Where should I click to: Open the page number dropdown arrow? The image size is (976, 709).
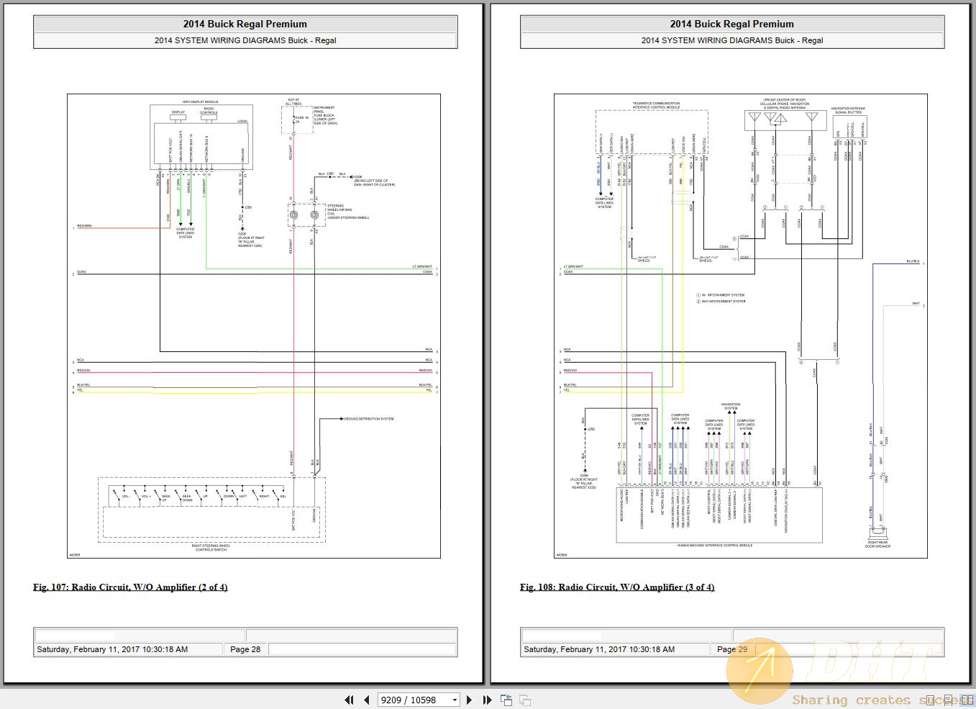pos(455,700)
